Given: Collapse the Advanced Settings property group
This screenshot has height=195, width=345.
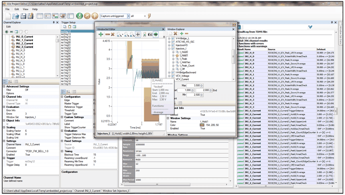Looking at the screenshot, I should (4, 86).
